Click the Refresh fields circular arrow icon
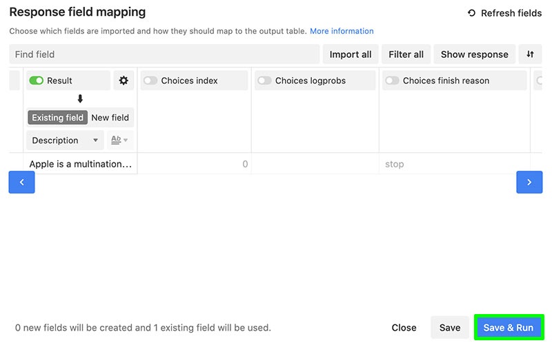Image resolution: width=552 pixels, height=343 pixels. [471, 13]
